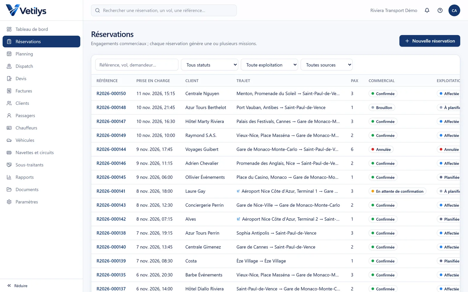Click the Brouillon status badge

coord(382,107)
